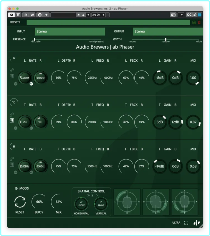Click the 1.00 MIX knob in L/R row
Viewport: 210px width, 236px height.
pyautogui.click(x=193, y=78)
